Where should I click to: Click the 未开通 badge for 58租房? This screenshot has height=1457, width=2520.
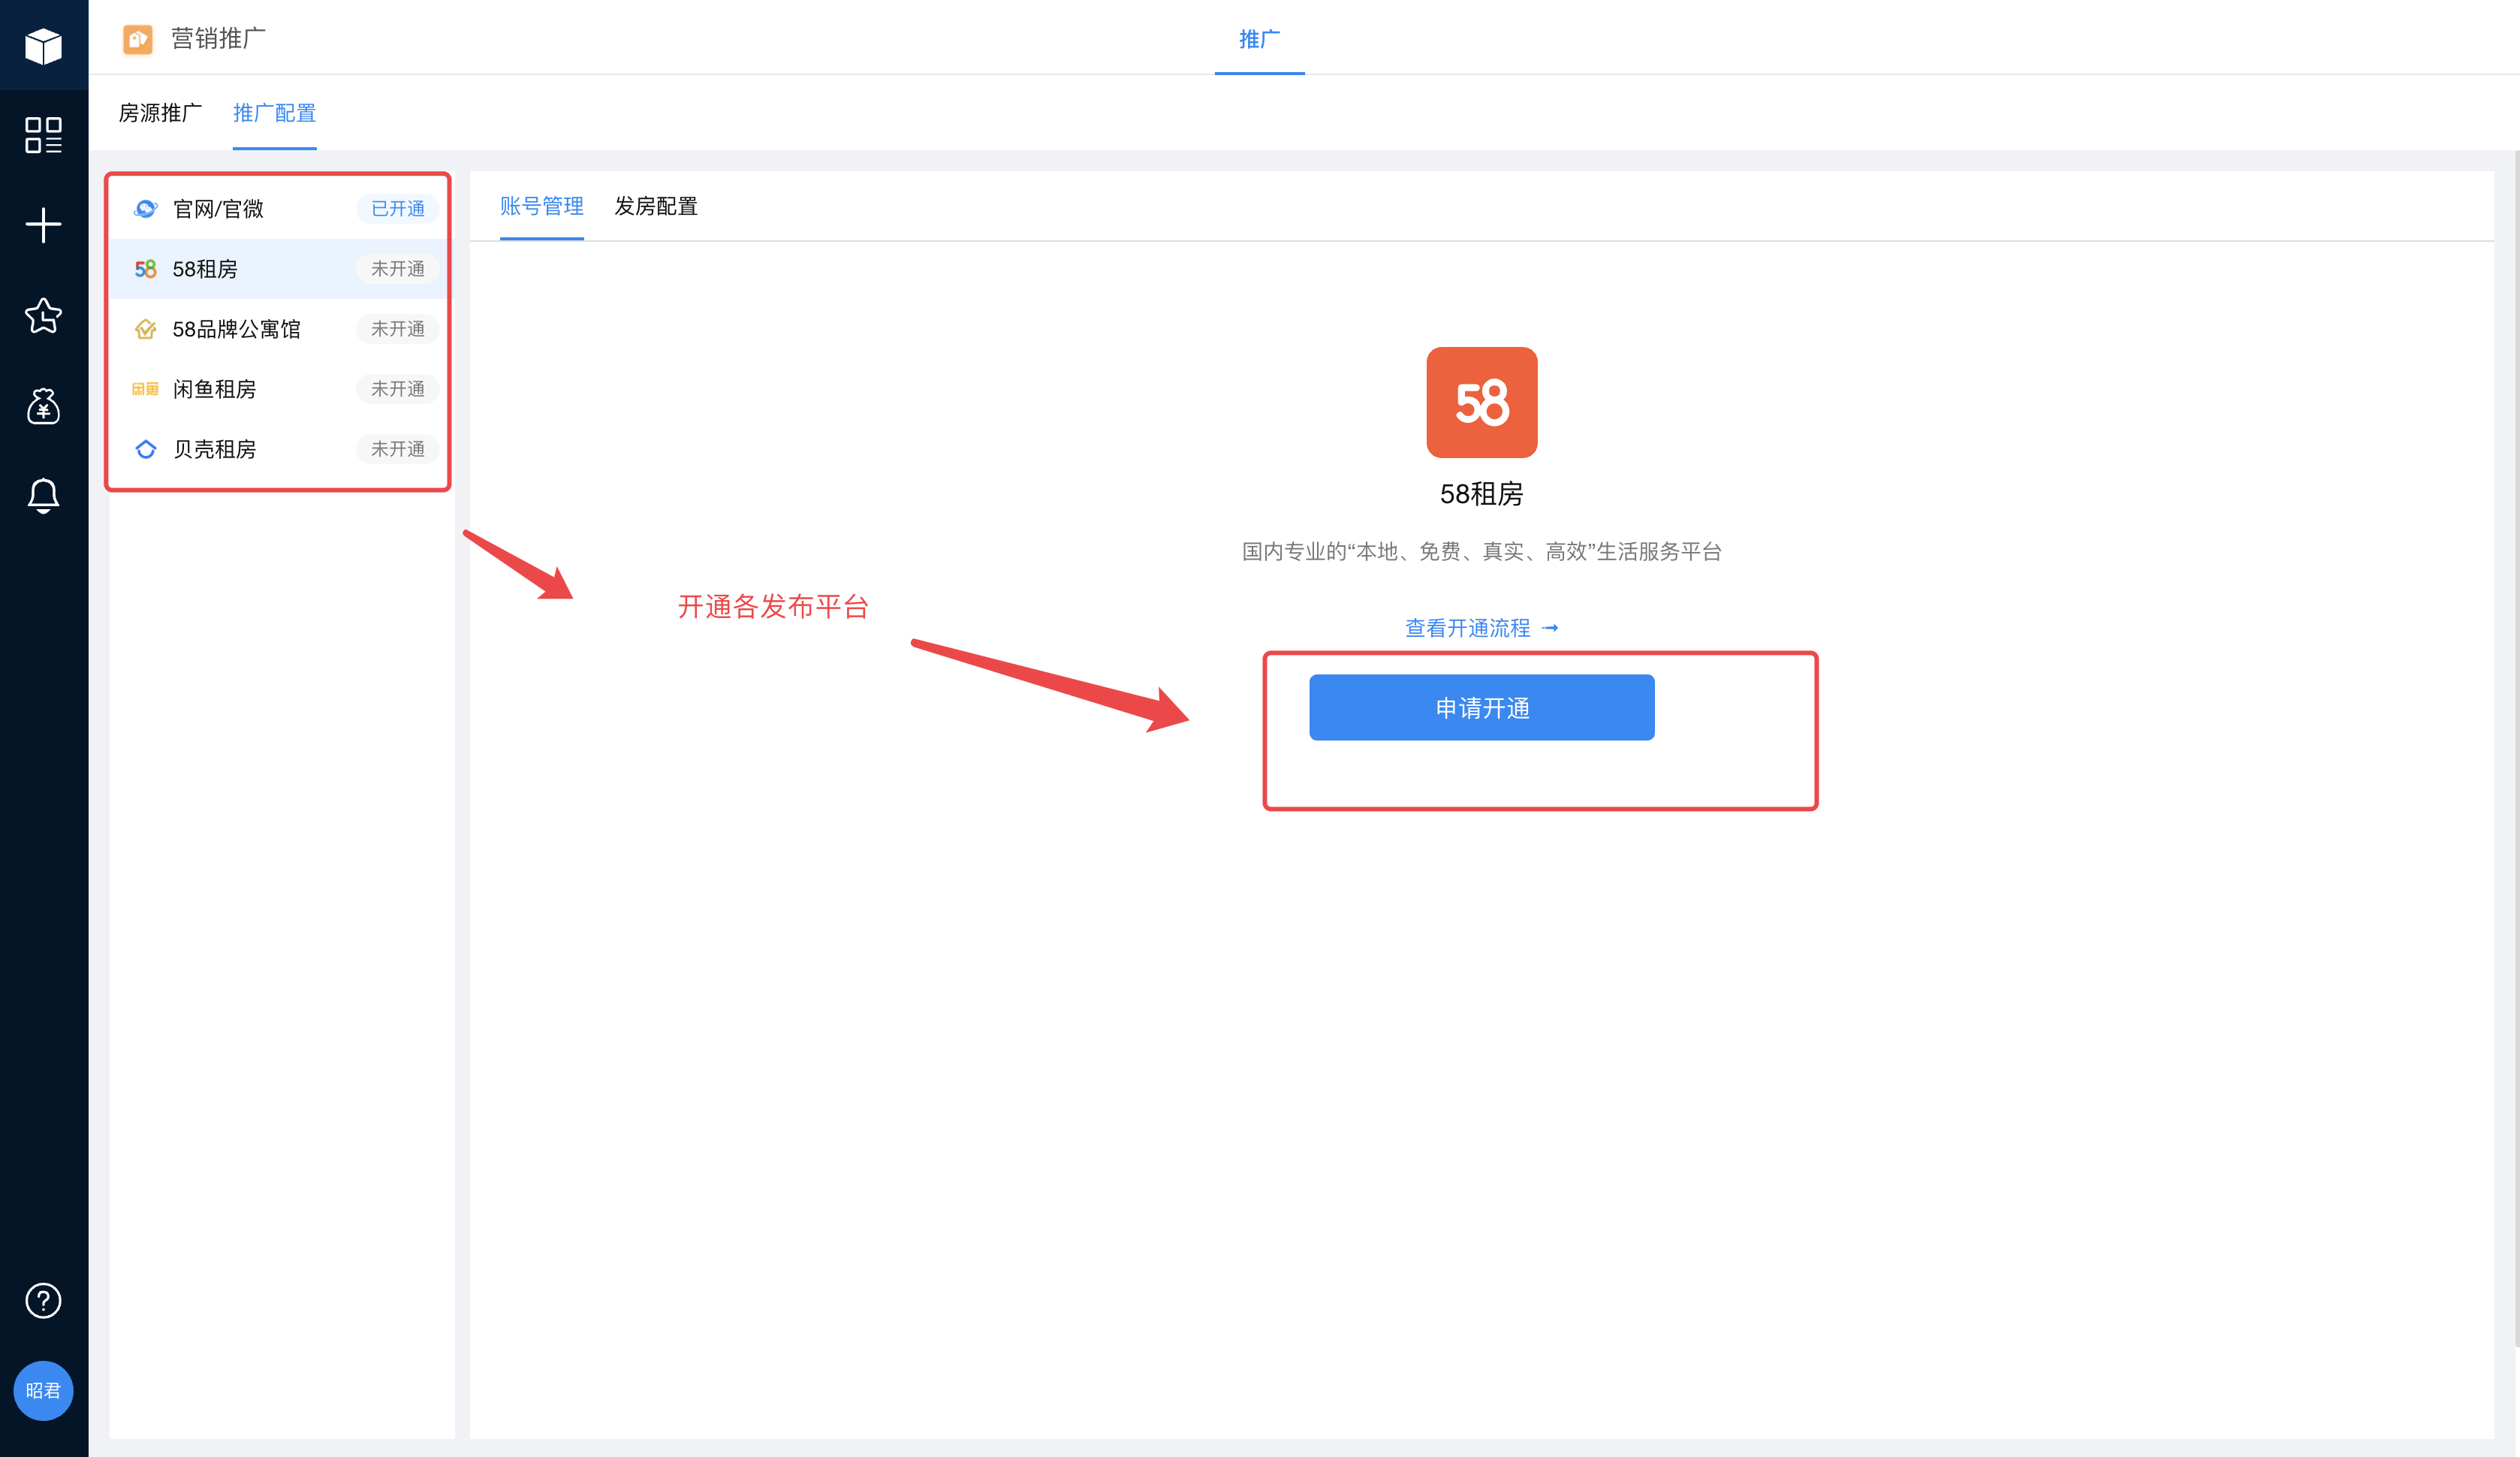tap(397, 268)
